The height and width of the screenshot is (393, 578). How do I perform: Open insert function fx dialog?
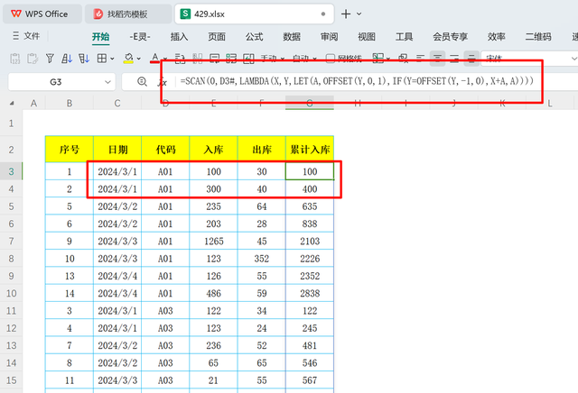(x=163, y=82)
